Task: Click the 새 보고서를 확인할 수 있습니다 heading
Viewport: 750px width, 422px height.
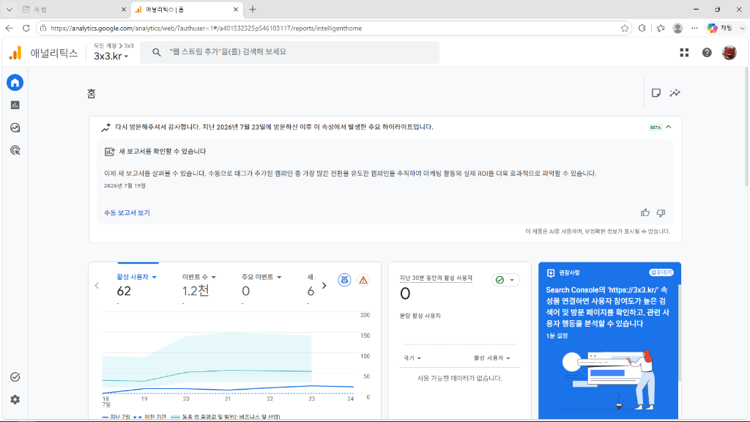Action: pos(162,151)
